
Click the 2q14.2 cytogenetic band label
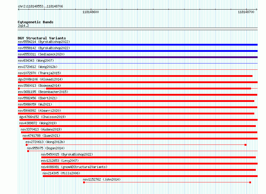[23, 26]
